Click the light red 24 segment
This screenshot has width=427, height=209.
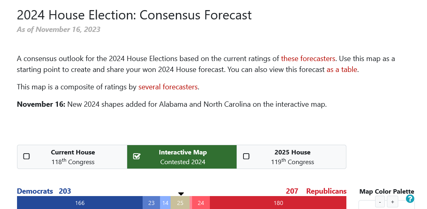[x=201, y=203]
